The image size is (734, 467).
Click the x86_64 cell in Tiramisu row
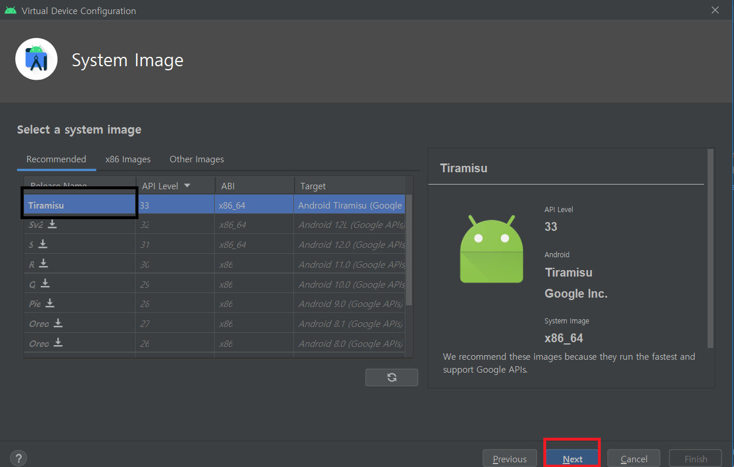(x=255, y=205)
